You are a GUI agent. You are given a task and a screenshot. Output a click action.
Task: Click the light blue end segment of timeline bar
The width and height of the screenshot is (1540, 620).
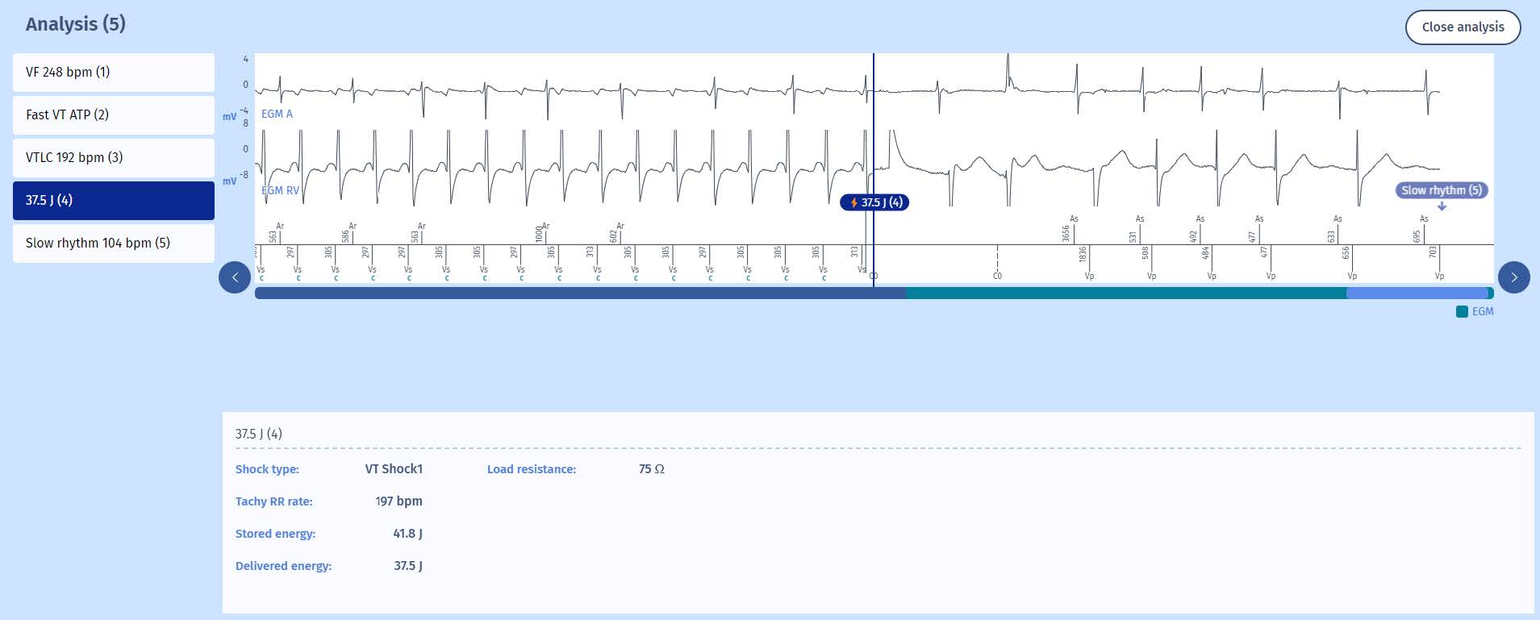click(1416, 293)
